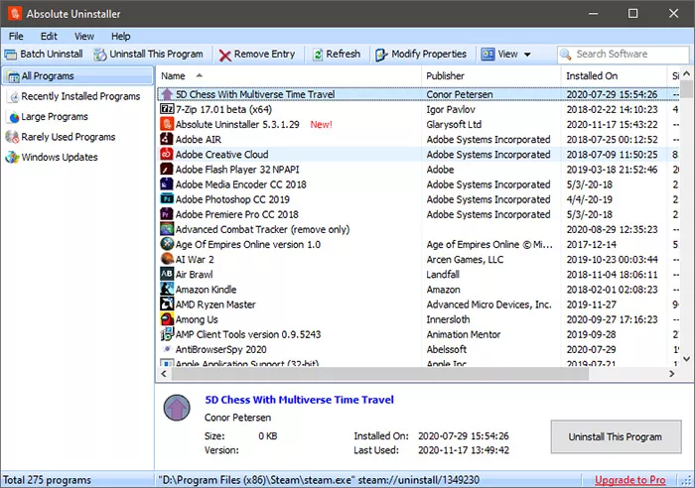Viewport: 695px width, 488px height.
Task: Click the vertical scrollbar down arrow
Action: [x=687, y=359]
